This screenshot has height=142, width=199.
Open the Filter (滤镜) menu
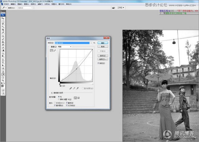[x=40, y=4]
